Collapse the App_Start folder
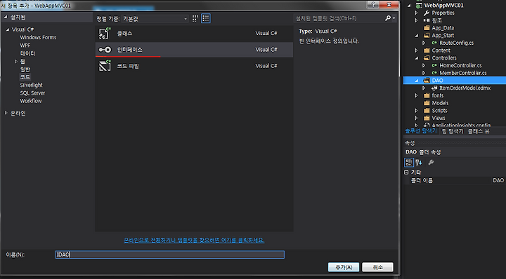Image resolution: width=506 pixels, height=279 pixels. [x=416, y=35]
